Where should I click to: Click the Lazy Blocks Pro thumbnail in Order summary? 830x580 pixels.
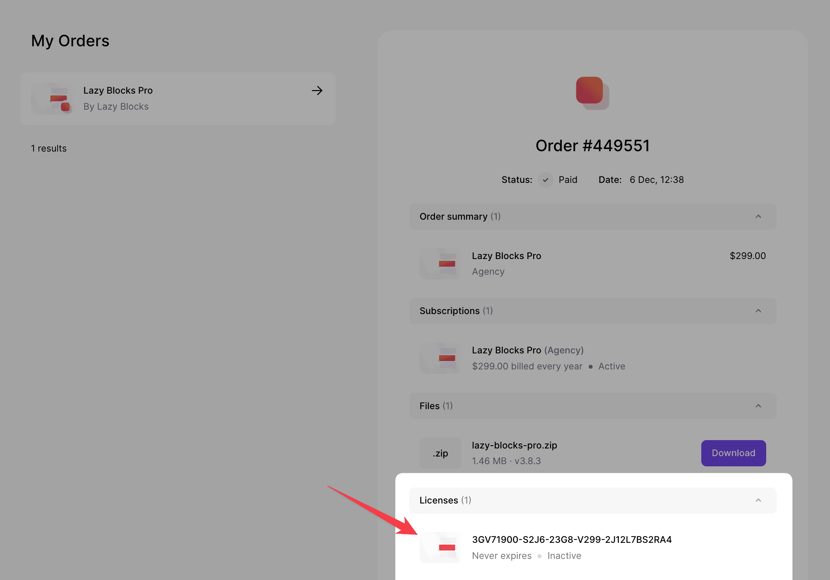coord(440,263)
